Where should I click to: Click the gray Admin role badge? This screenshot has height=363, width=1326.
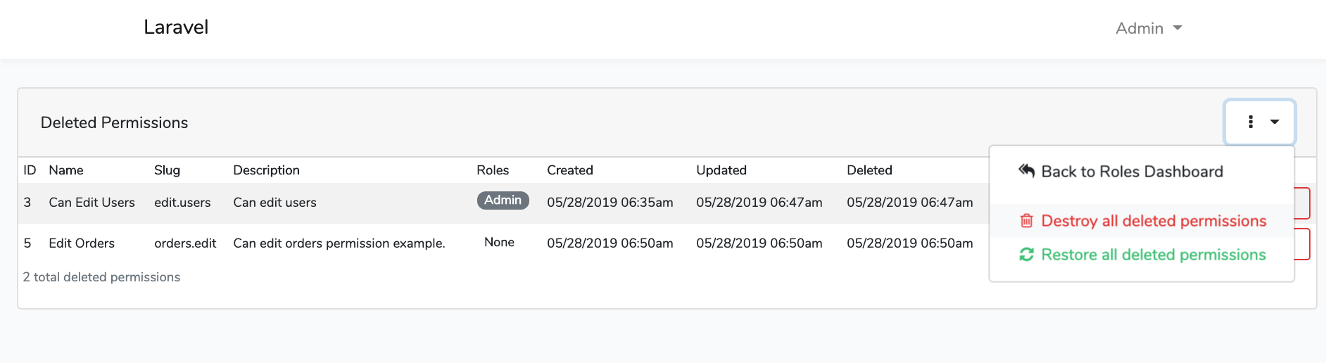[x=503, y=200]
